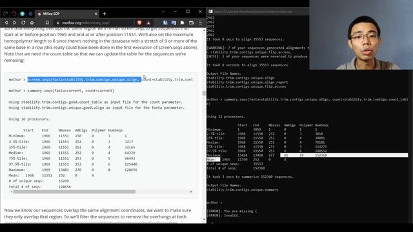The height and width of the screenshot is (232, 413).
Task: Click the 'Using 16 processors.' line on webpage
Action: click(29, 119)
